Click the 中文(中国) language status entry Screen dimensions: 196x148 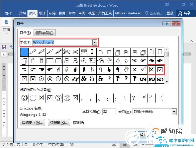(x=56, y=145)
